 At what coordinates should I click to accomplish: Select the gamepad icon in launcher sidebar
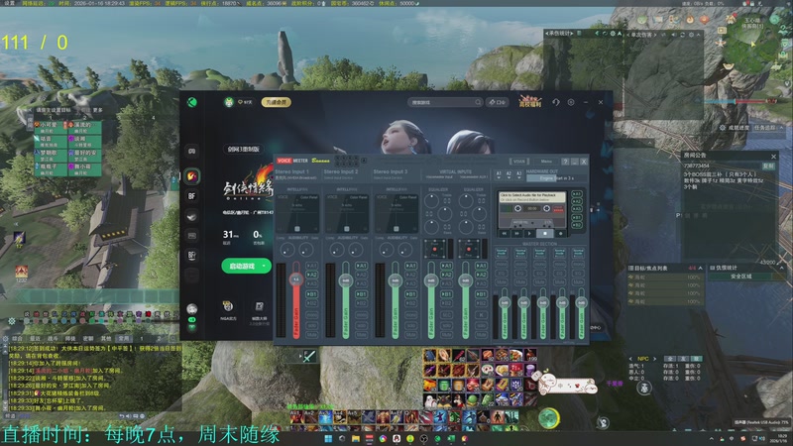(192, 151)
